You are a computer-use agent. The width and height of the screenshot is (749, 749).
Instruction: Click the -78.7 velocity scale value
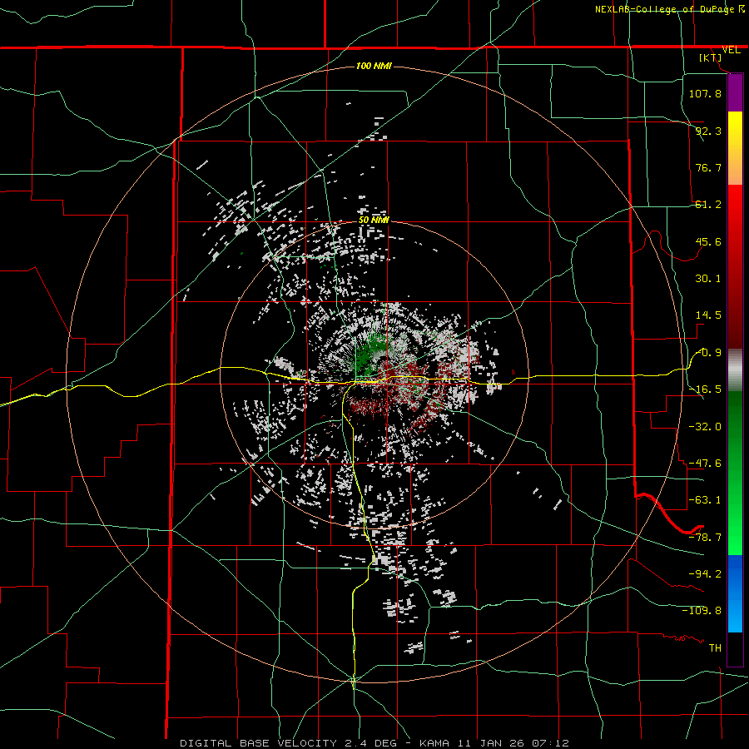point(705,538)
